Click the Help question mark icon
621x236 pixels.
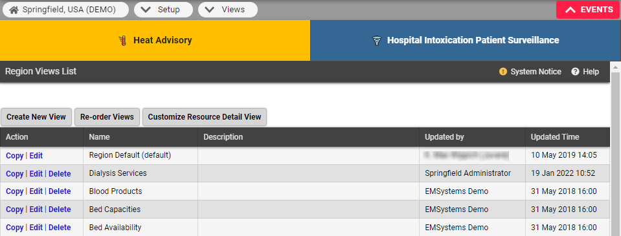(x=576, y=72)
